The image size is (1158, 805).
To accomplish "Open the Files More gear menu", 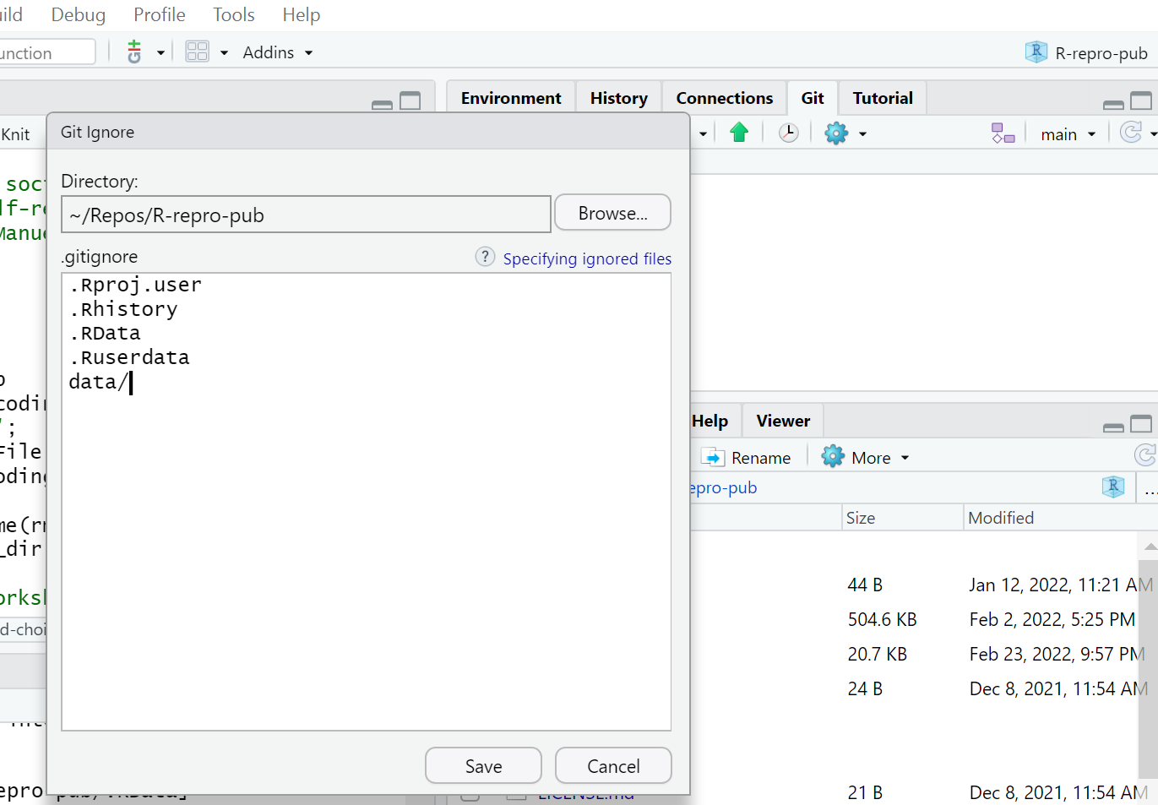I will click(x=865, y=457).
